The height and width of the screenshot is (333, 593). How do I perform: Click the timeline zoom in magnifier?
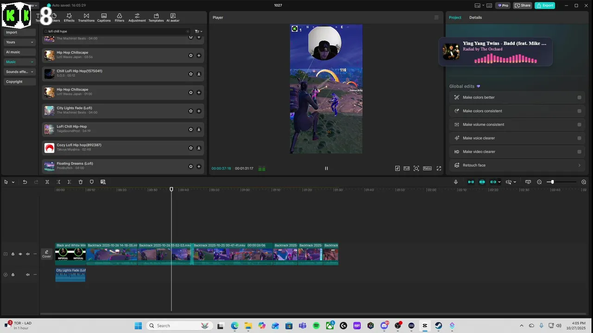pos(584,182)
